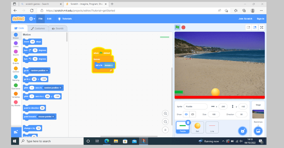Hide the sprite with crossed-eye button
Screen dimensions: 284x148
[193, 114]
